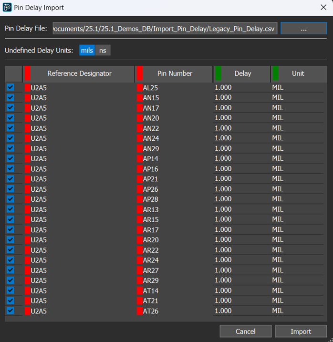Click the Unit column header
Screen dimensions: 333x342
pos(298,73)
